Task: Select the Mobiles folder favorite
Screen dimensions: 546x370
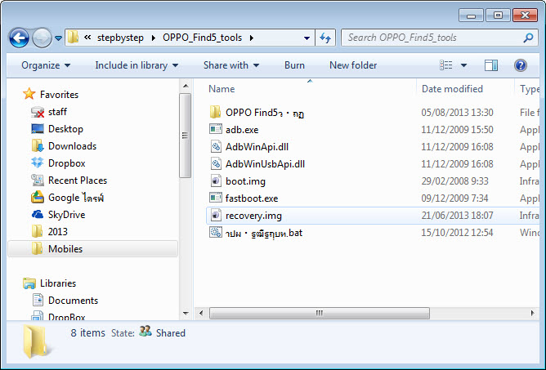Action: (92, 249)
